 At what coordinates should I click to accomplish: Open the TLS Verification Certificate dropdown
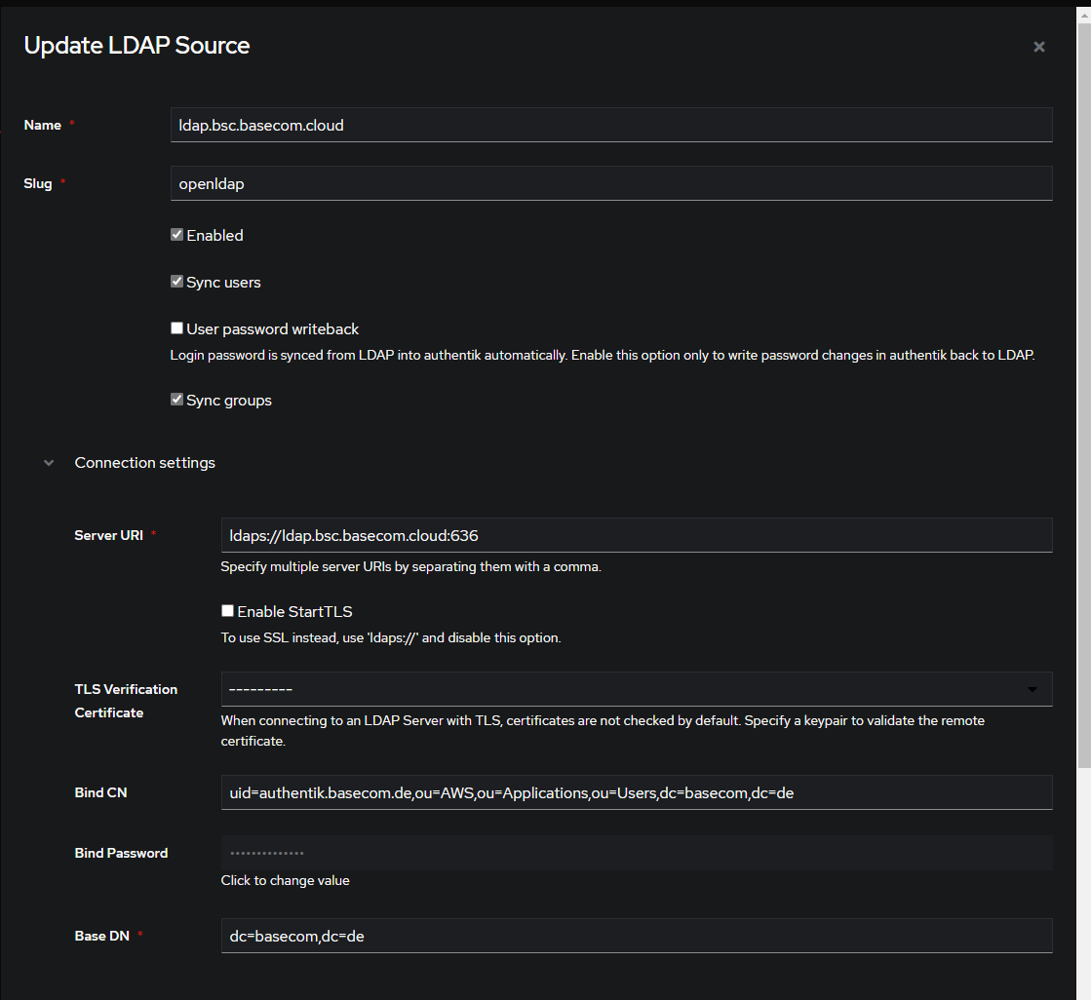click(634, 688)
